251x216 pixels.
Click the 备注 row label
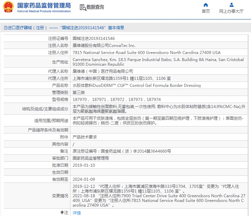[x=64, y=151]
